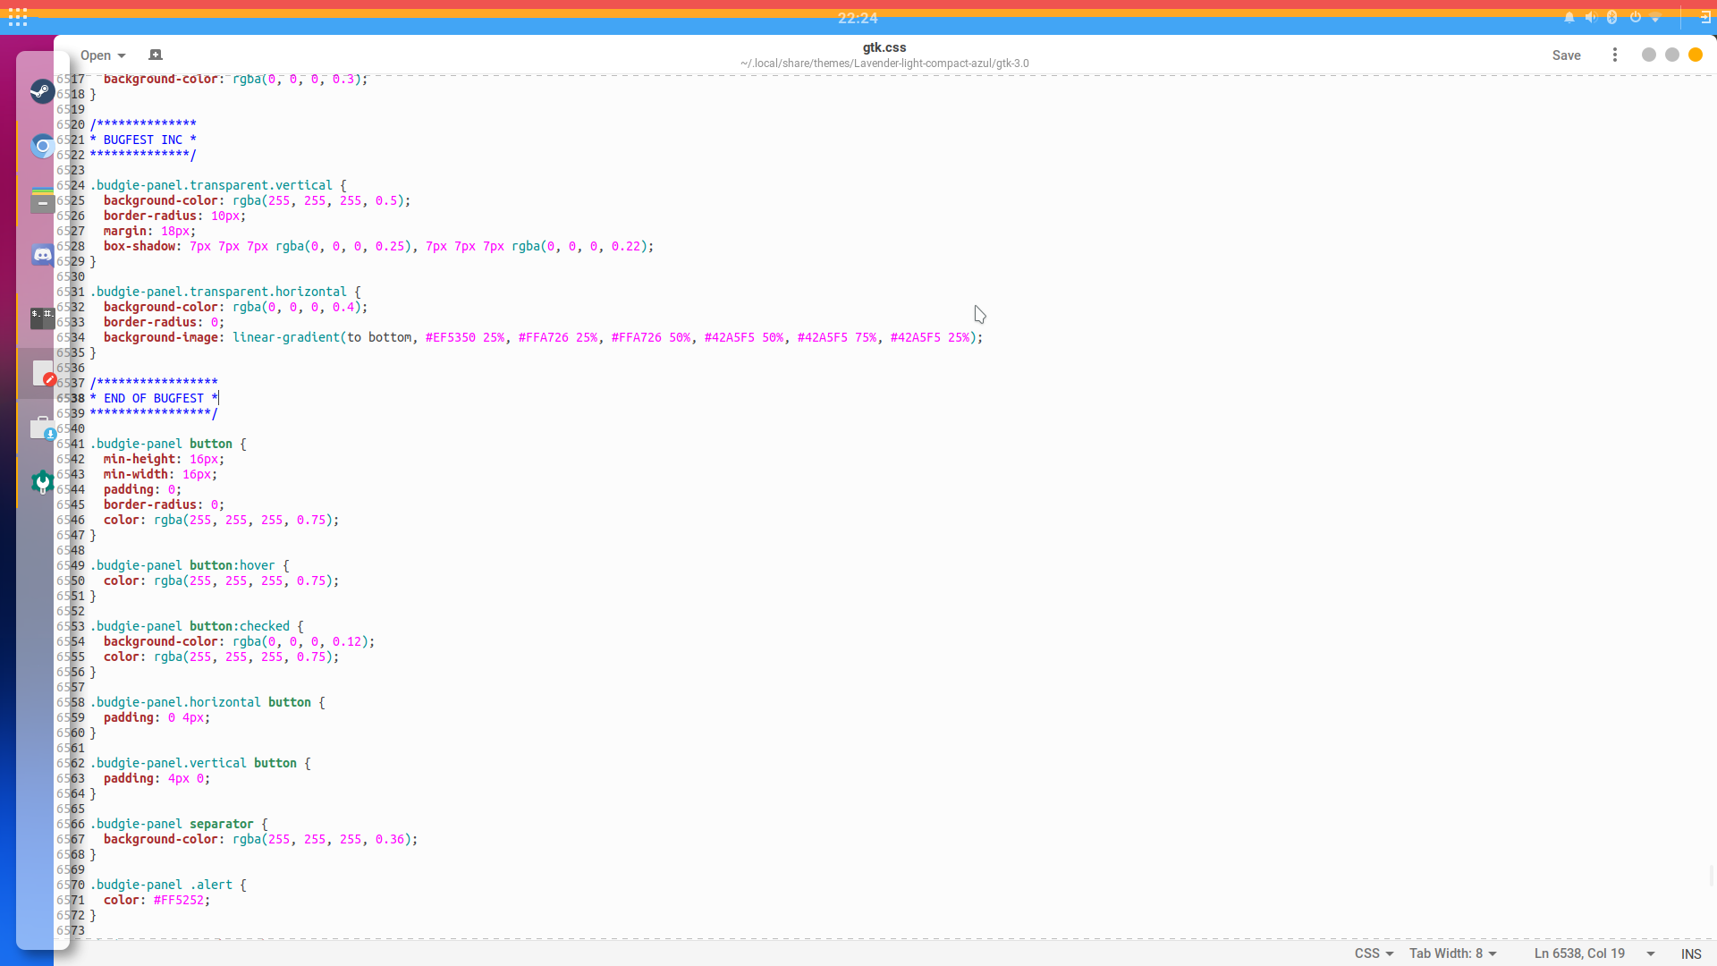Click the Bluetooth indicator in panel
1717x966 pixels.
pyautogui.click(x=1611, y=17)
